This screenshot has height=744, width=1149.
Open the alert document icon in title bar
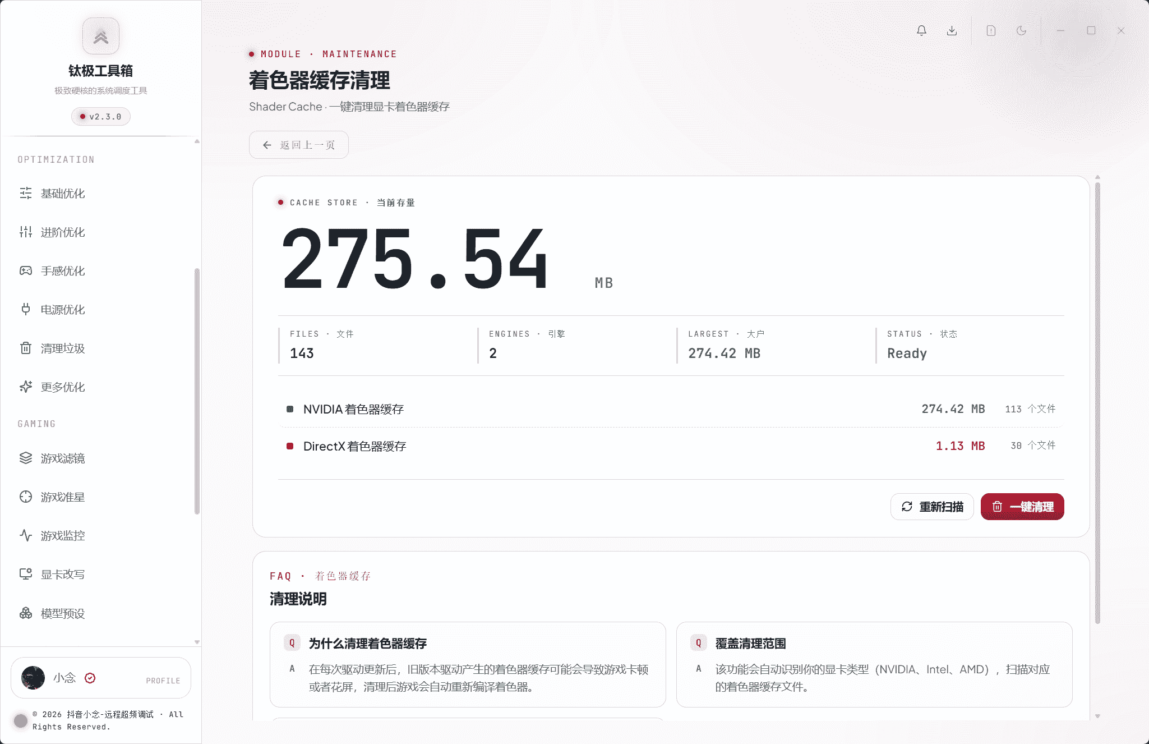[991, 31]
